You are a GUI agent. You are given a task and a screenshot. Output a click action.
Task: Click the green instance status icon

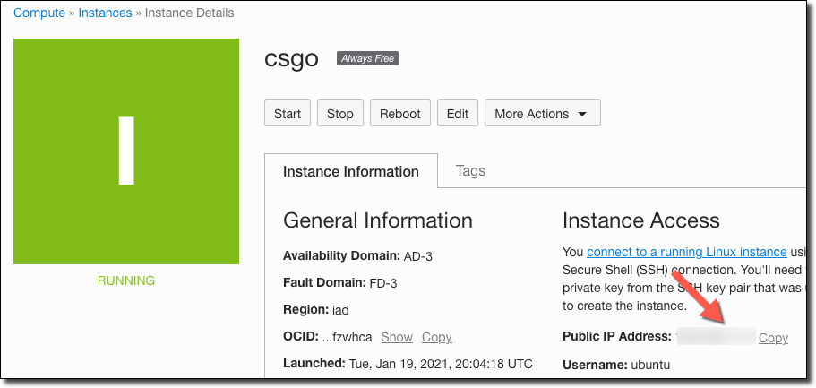point(126,151)
